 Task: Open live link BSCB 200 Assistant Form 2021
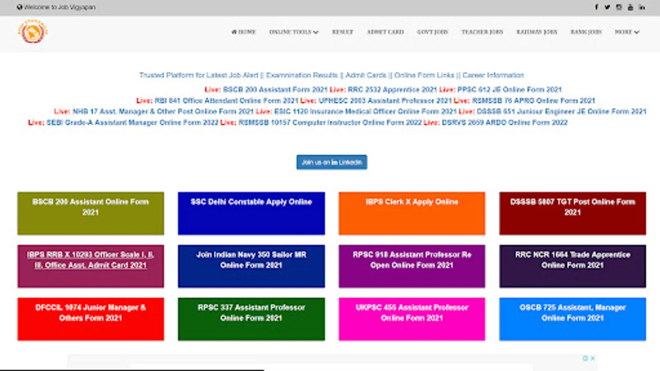click(x=275, y=89)
